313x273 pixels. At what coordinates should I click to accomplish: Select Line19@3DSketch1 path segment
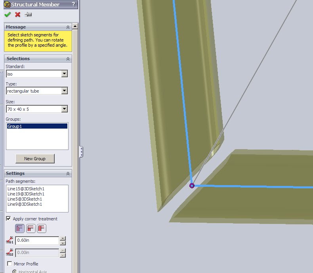pos(26,194)
